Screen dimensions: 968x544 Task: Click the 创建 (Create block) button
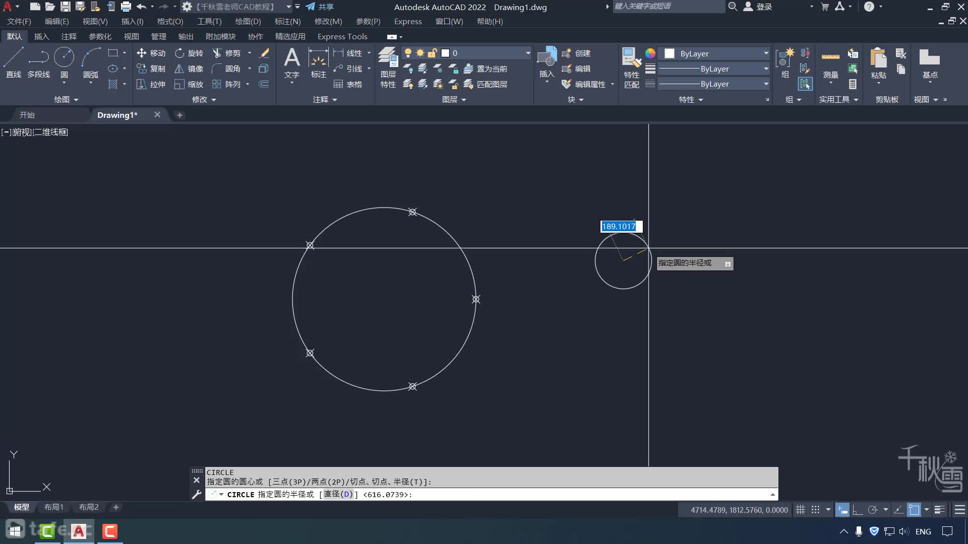576,53
